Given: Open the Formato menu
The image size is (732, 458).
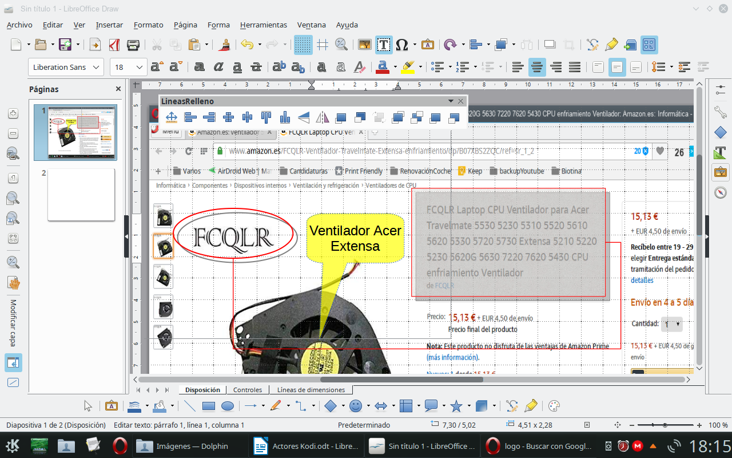Looking at the screenshot, I should (x=149, y=25).
